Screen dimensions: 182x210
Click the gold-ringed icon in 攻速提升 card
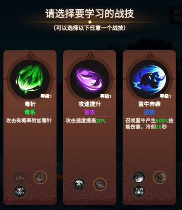pyautogui.click(x=100, y=184)
